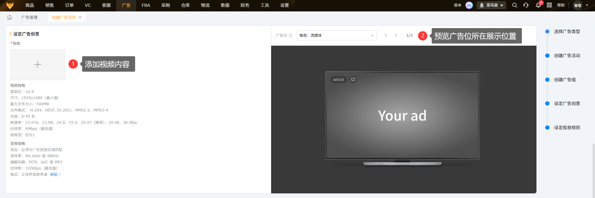
Task: Click the 帮助 help link
Action: pyautogui.click(x=561, y=5)
